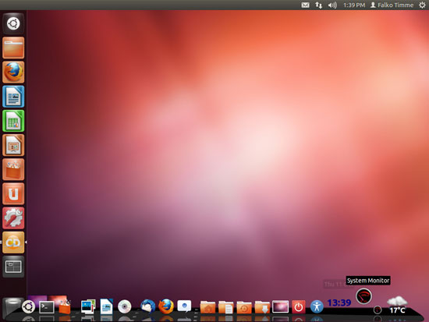The height and width of the screenshot is (322, 429).
Task: Open the System Monitor dock applet
Action: pos(363,296)
